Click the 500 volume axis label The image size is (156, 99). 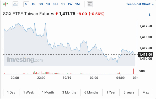[x=142, y=71]
